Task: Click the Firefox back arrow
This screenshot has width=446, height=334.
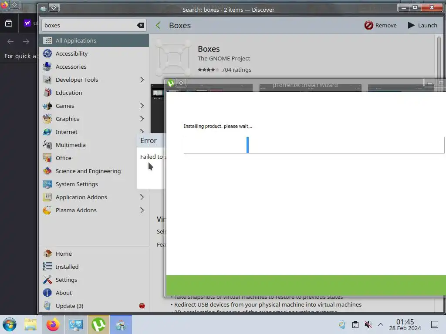Action: point(10,41)
